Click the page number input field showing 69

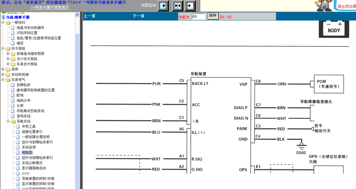pos(198,16)
